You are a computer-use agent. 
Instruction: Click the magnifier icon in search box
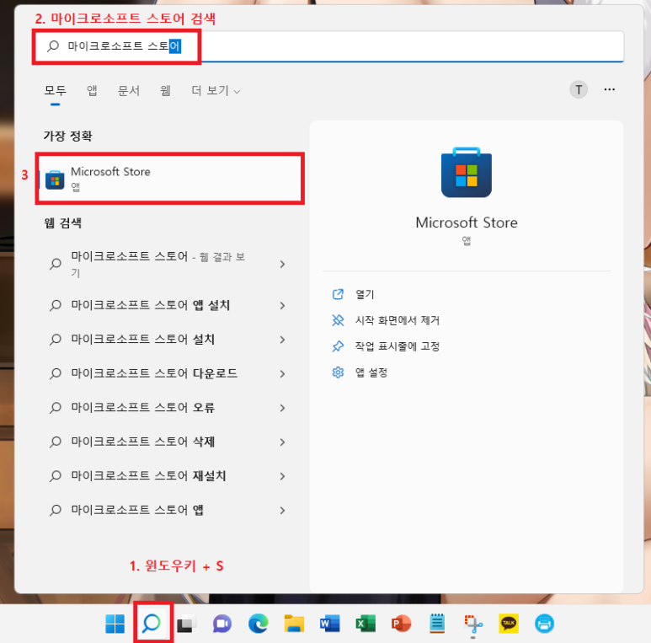53,46
